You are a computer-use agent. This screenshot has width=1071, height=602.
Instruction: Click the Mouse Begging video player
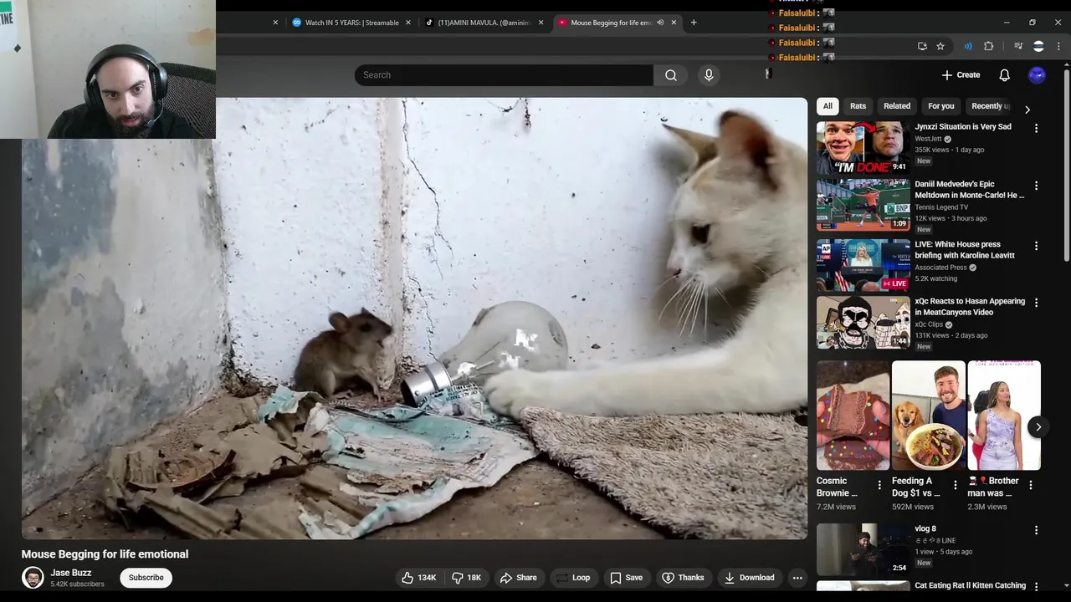(x=414, y=318)
